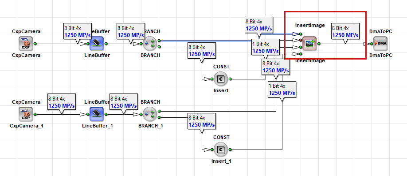
Task: Click lower output port of upper BRANCH
Action: pyautogui.click(x=159, y=47)
